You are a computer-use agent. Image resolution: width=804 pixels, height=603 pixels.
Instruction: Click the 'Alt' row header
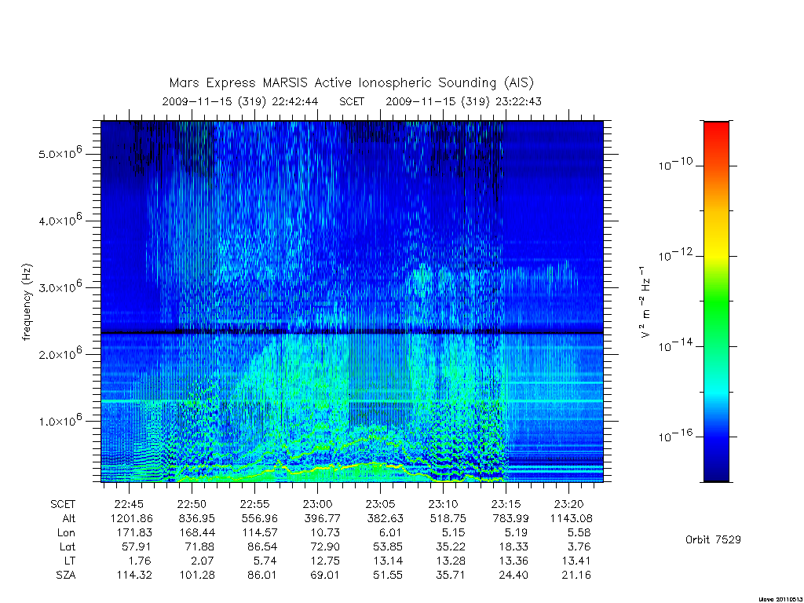click(x=69, y=518)
